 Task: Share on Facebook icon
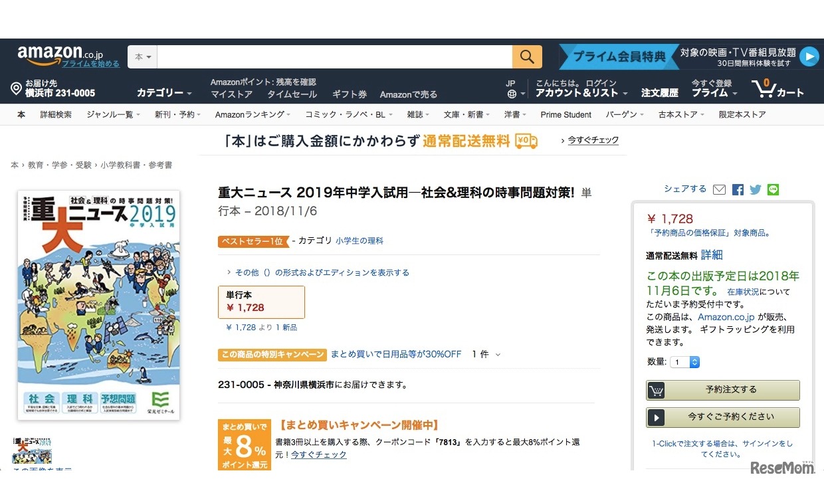pyautogui.click(x=738, y=190)
